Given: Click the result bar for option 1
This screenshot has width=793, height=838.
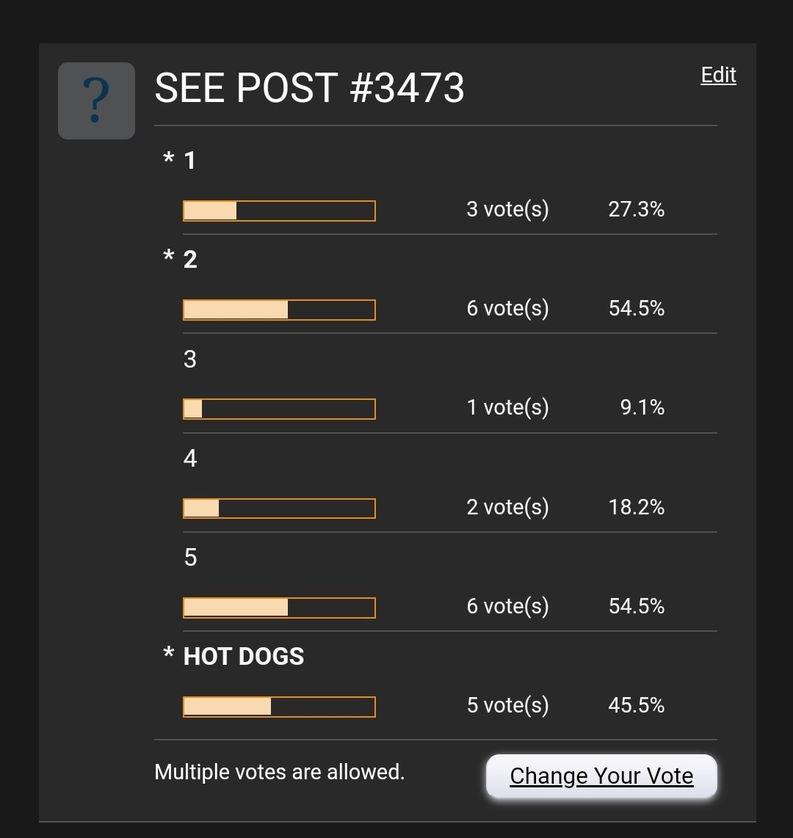Looking at the screenshot, I should 279,211.
